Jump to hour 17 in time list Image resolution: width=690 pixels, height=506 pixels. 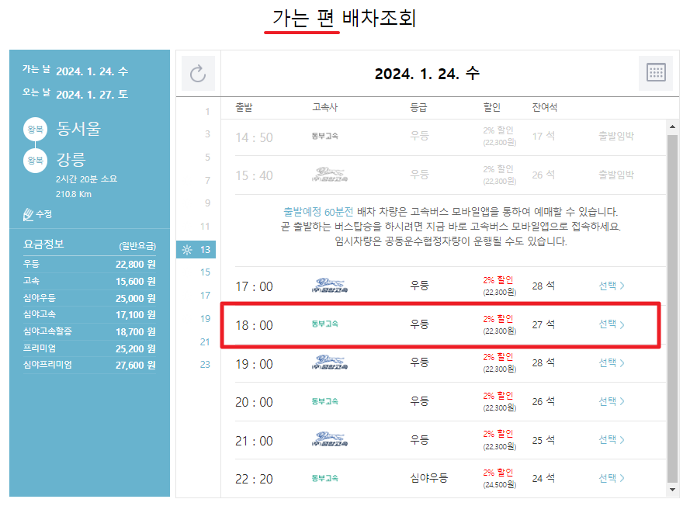(205, 296)
